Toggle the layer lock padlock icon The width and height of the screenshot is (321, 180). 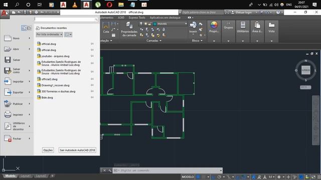tap(150, 24)
